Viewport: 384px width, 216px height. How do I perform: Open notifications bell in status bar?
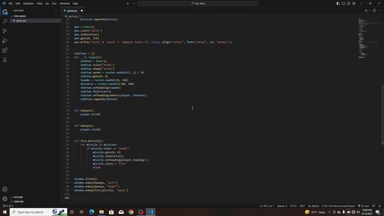[x=379, y=206]
